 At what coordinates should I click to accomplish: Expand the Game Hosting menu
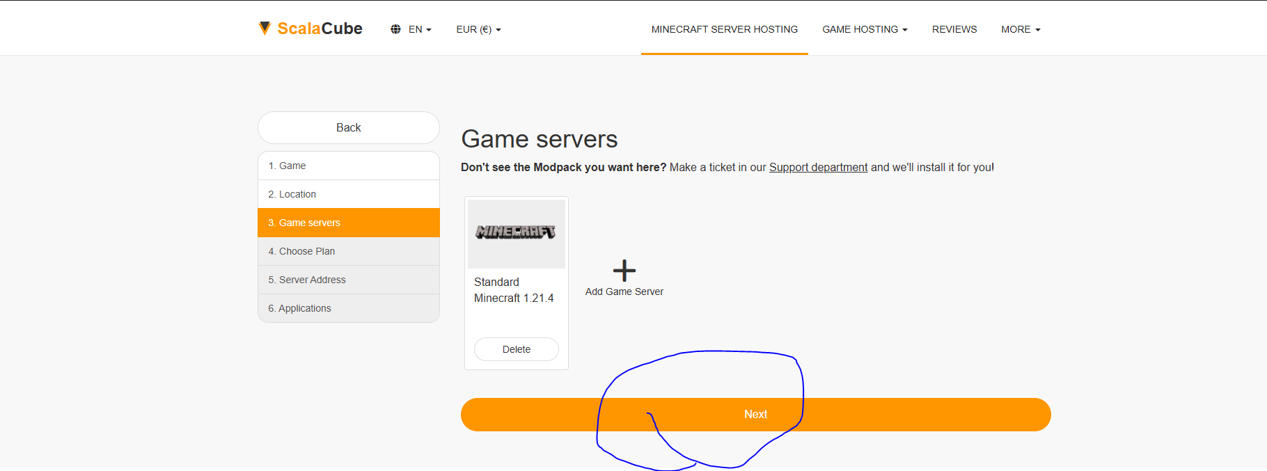[865, 29]
